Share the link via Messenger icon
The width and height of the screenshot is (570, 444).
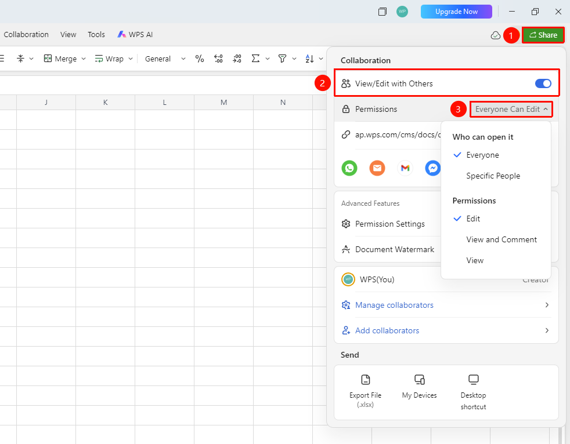point(432,168)
